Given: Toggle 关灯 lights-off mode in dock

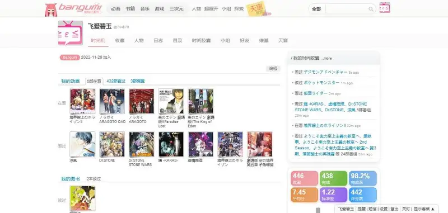Looking at the screenshot, I should pyautogui.click(x=406, y=209).
